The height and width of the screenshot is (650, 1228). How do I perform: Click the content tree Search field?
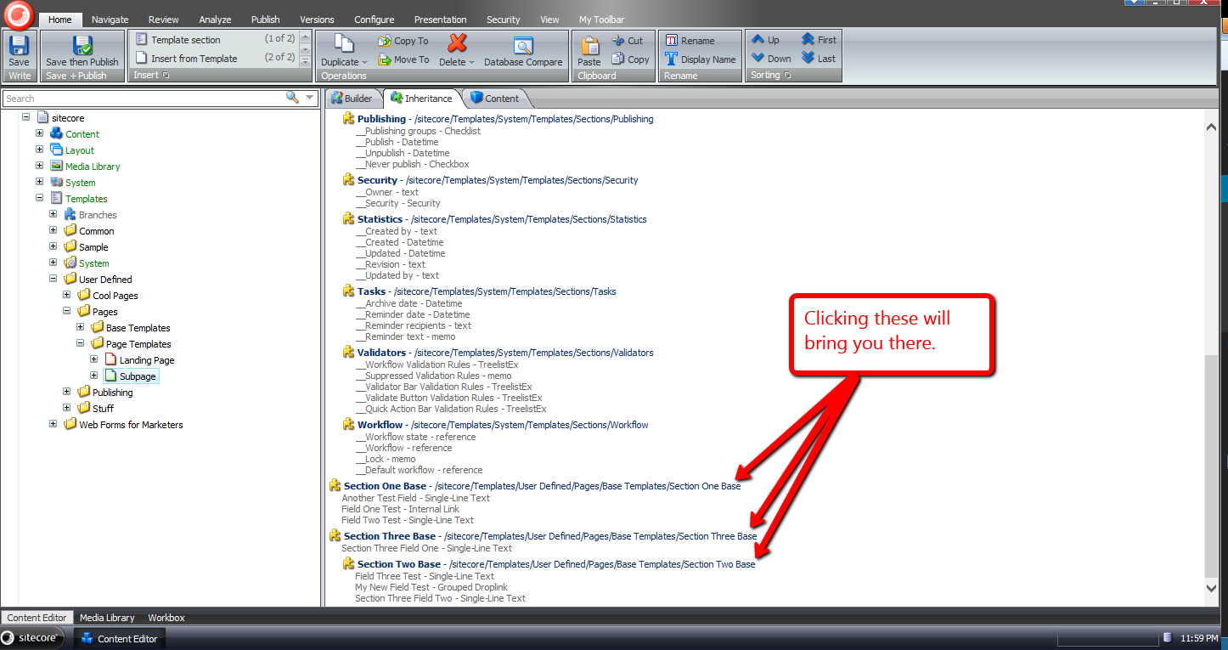143,99
